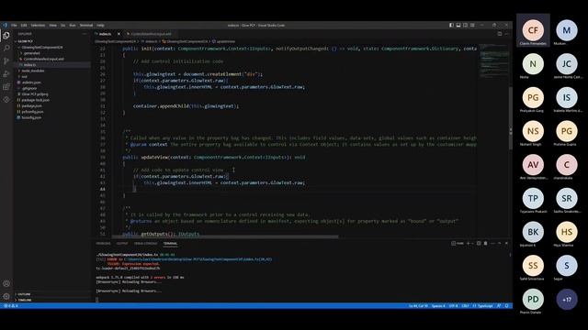This screenshot has height=330, width=588.
Task: Toggle Secondary Side Bar layout icon
Action: pyautogui.click(x=466, y=25)
